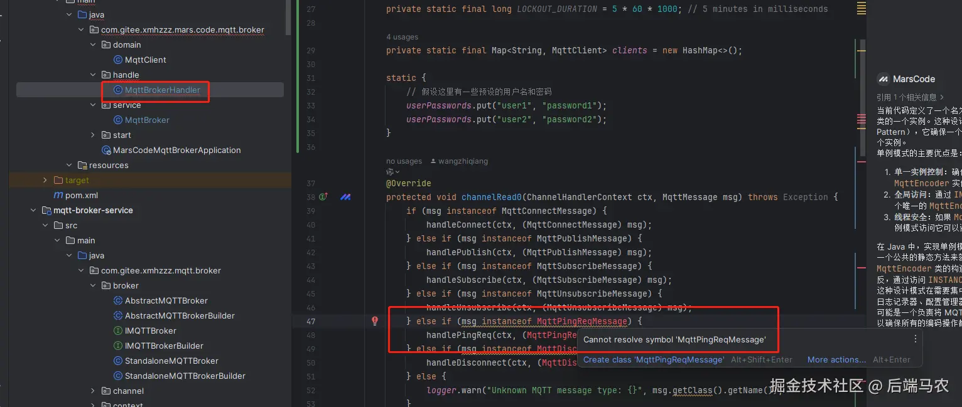This screenshot has height=407, width=962.
Task: Click the domain package icon
Action: [105, 45]
